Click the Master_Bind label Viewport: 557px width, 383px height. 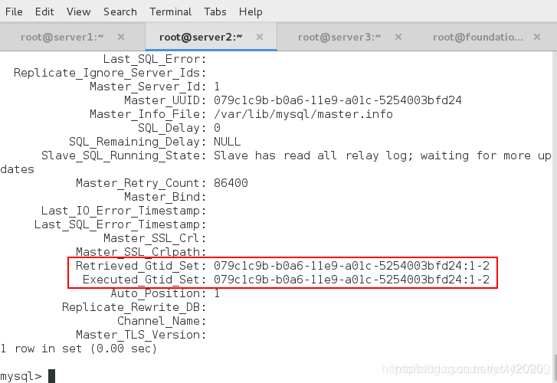tap(165, 197)
